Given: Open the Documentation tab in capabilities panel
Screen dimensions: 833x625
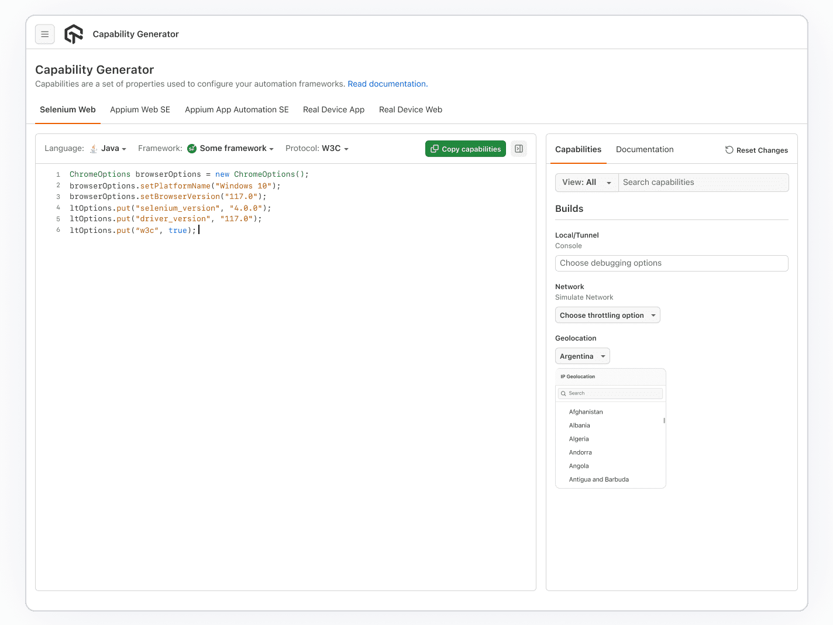Looking at the screenshot, I should coord(645,149).
